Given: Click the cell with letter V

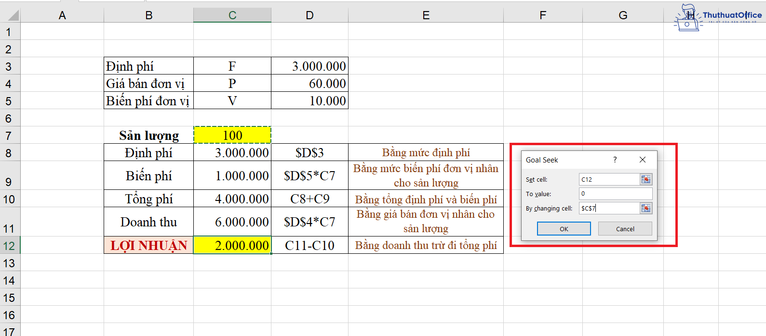Looking at the screenshot, I should coord(232,101).
